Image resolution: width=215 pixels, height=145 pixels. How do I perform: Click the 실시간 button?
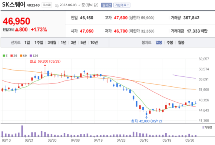(106, 5)
